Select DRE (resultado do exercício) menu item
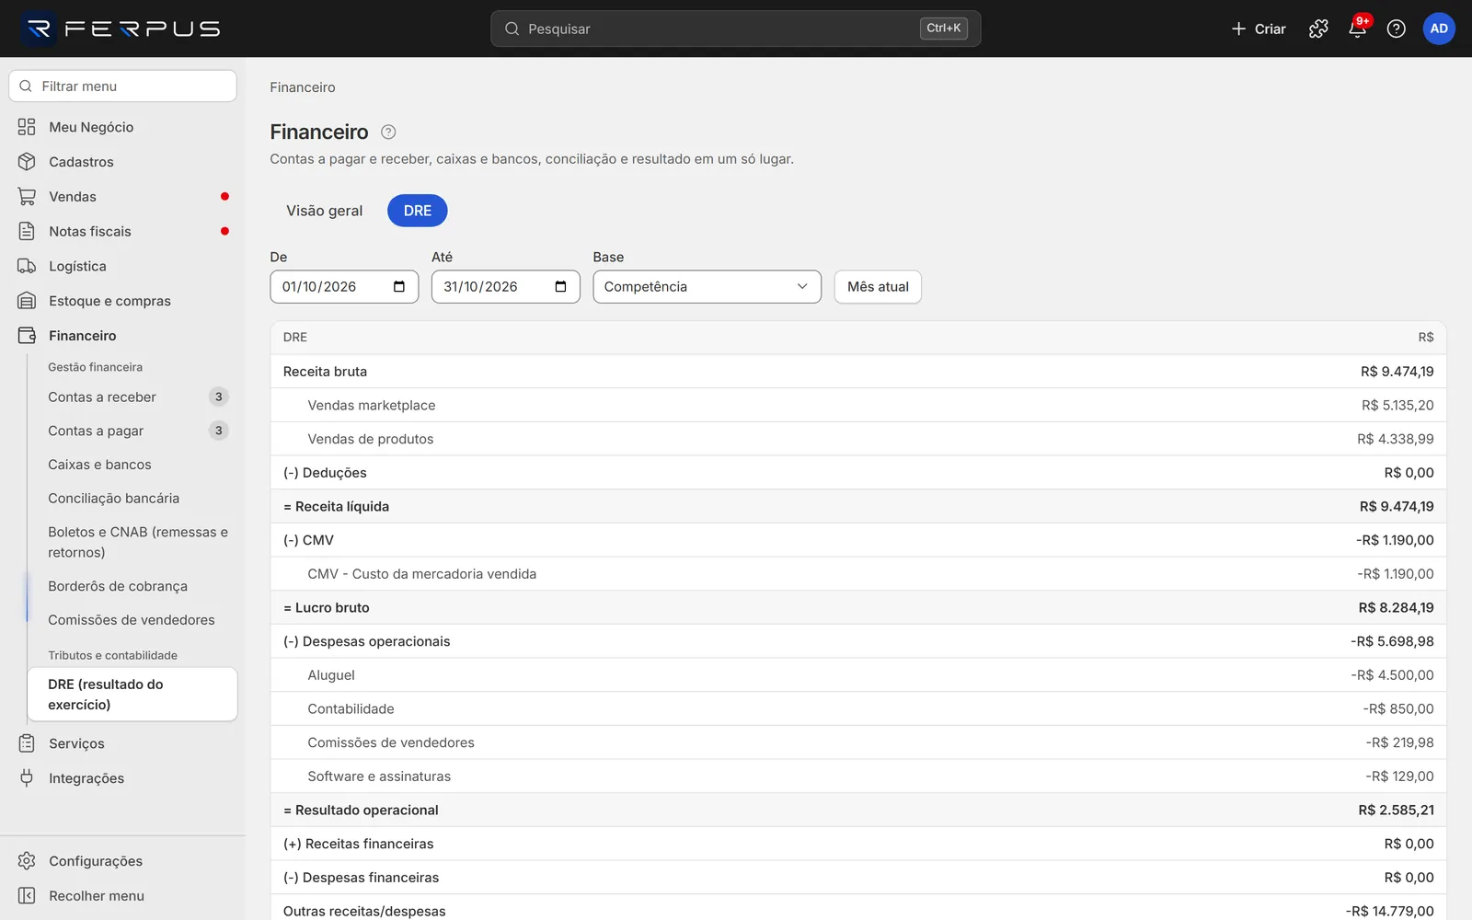 coord(132,695)
